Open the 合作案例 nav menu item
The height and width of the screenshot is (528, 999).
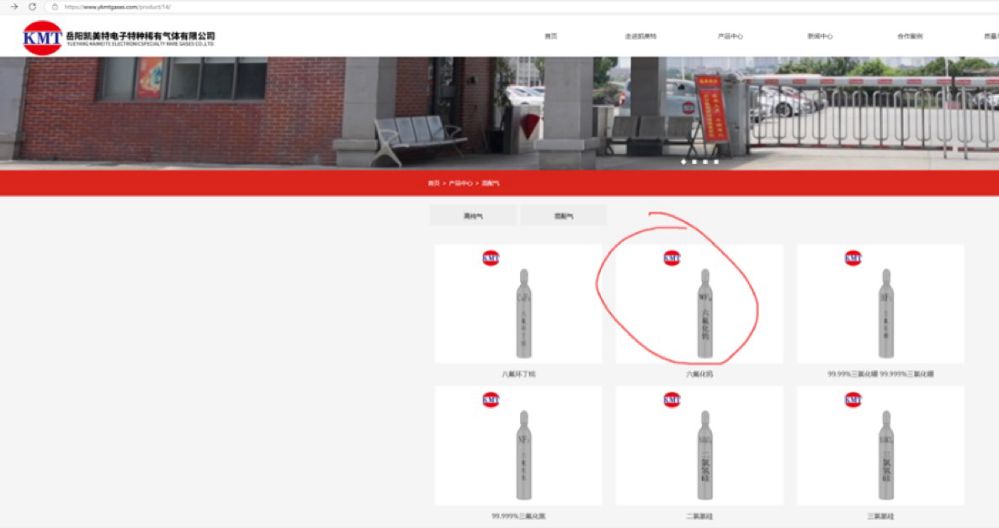pyautogui.click(x=910, y=36)
